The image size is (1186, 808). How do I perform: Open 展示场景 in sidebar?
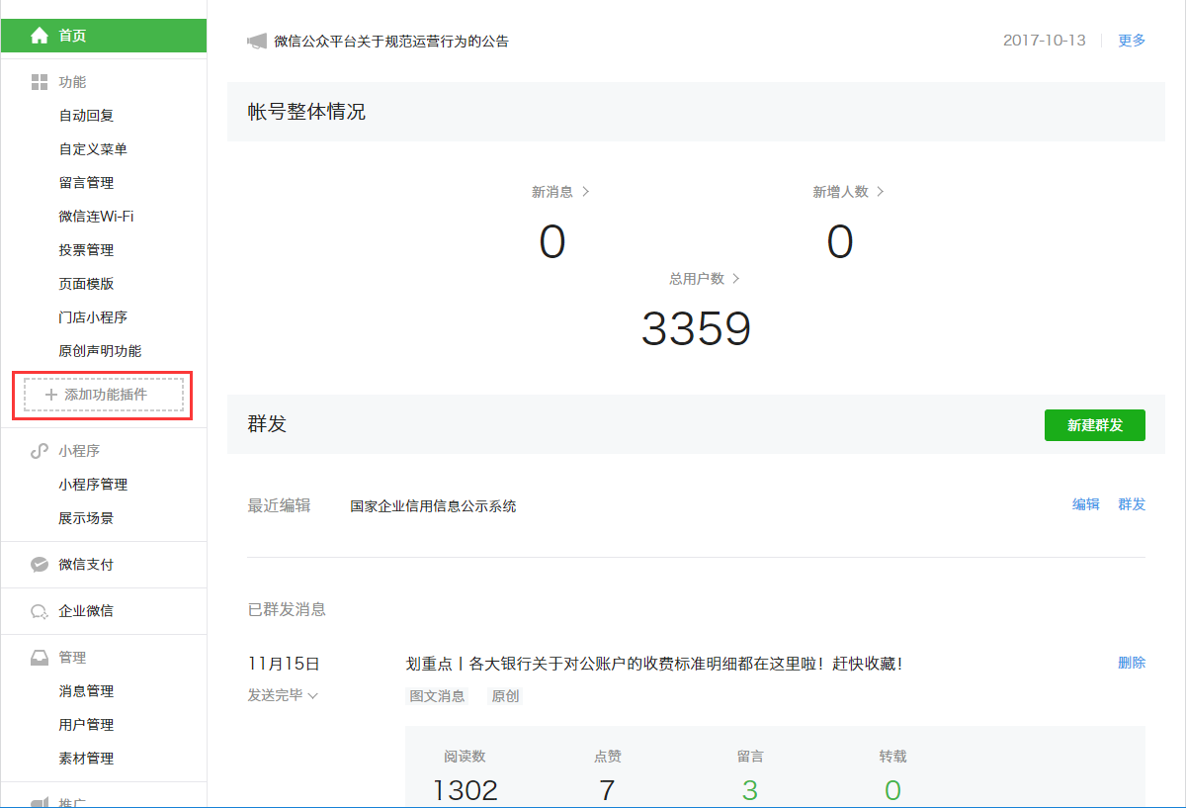click(x=86, y=518)
